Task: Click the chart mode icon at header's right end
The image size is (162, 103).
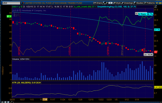Action: 156,7
